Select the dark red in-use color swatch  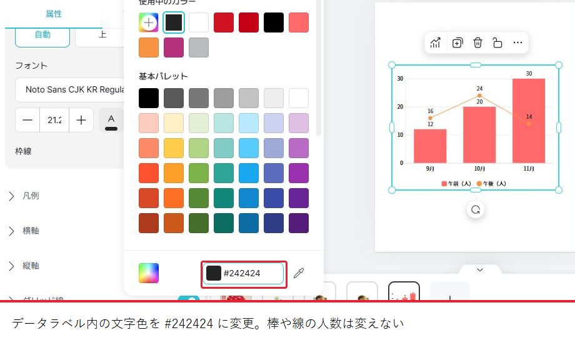click(x=249, y=22)
